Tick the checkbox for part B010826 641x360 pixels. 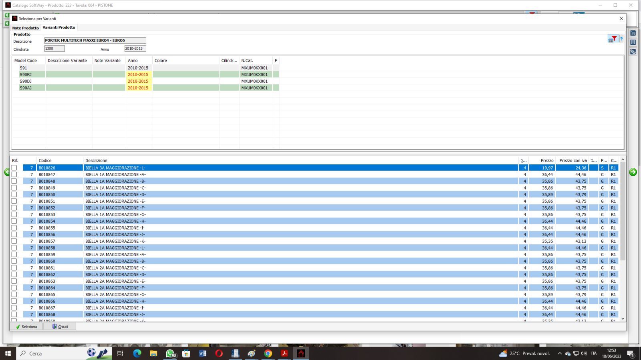(14, 168)
